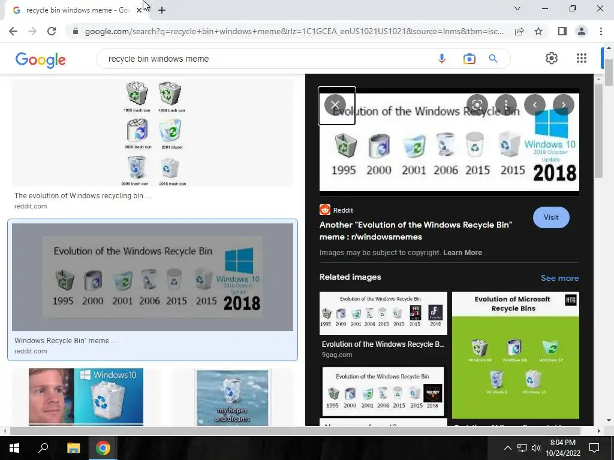Bookmark this tab with the star
This screenshot has width=614, height=460.
538,31
